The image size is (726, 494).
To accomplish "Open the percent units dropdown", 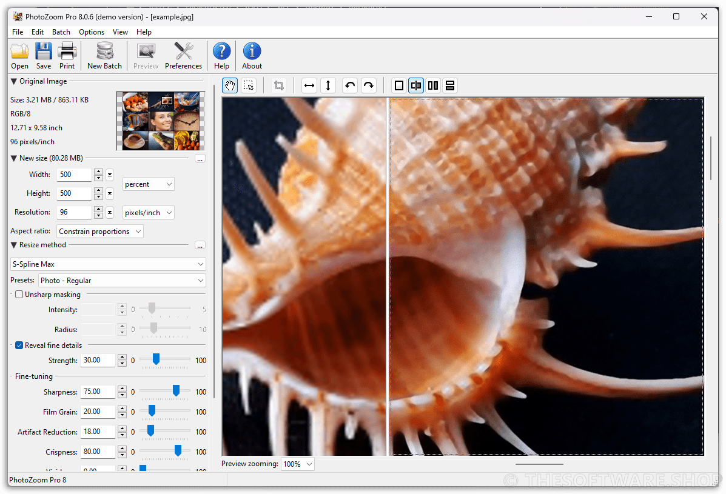I will pyautogui.click(x=148, y=184).
